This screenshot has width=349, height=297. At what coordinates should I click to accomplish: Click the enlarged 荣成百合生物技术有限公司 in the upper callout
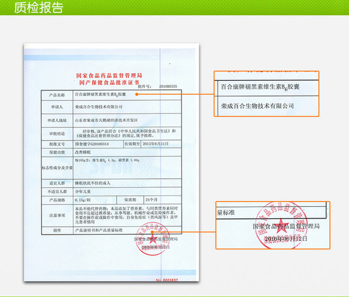[x=257, y=106]
